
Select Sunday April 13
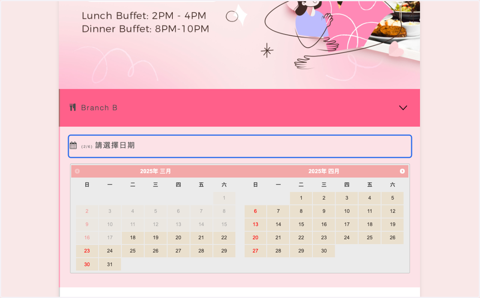pyautogui.click(x=256, y=224)
